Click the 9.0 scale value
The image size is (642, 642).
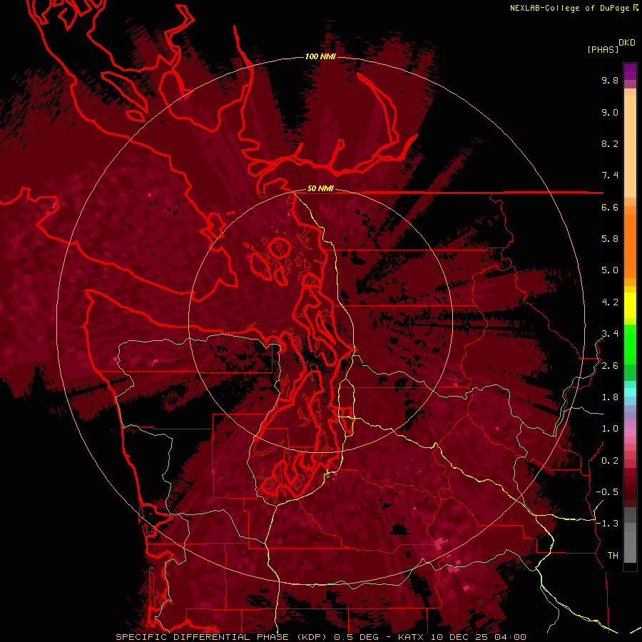[x=610, y=112]
